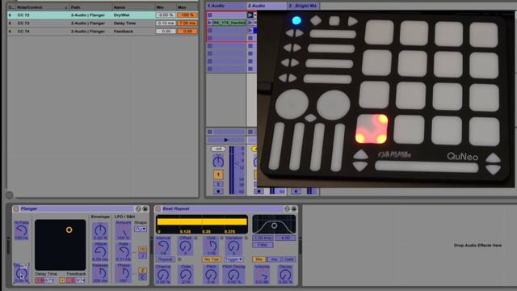
Task: Click the Flanger Envelope amount knob
Action: (x=100, y=230)
